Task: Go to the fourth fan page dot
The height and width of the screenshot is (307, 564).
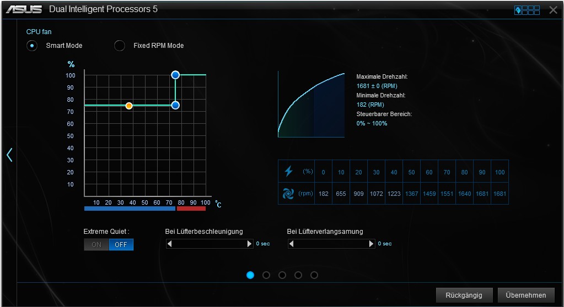Action: 298,275
